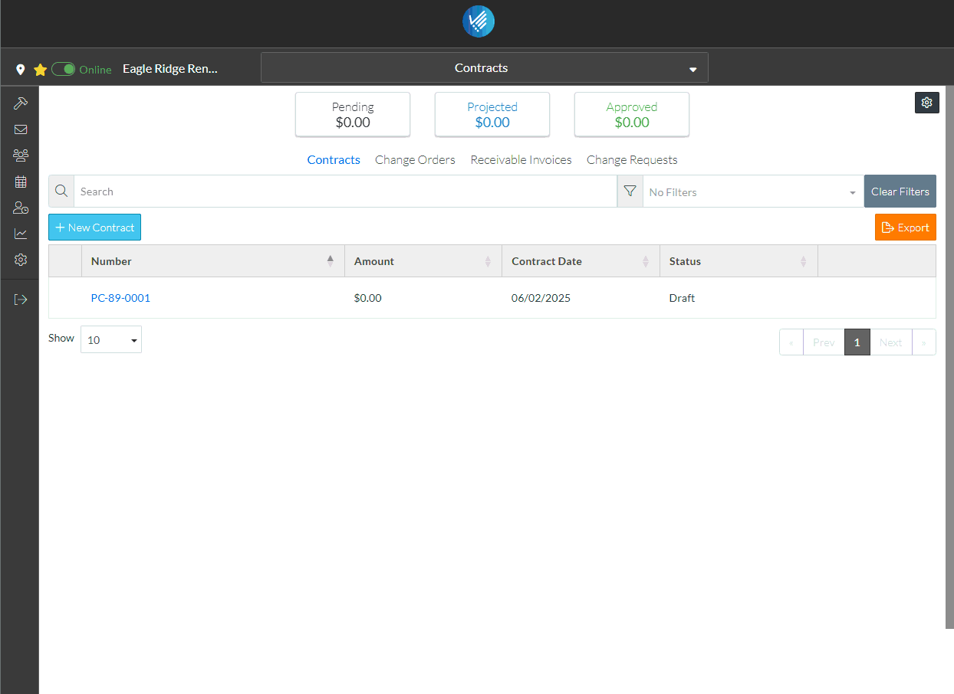Sort by the Amount column
This screenshot has width=954, height=694.
point(423,261)
